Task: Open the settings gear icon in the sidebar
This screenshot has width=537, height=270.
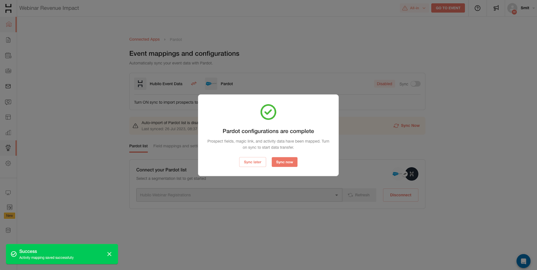Action: click(x=8, y=163)
